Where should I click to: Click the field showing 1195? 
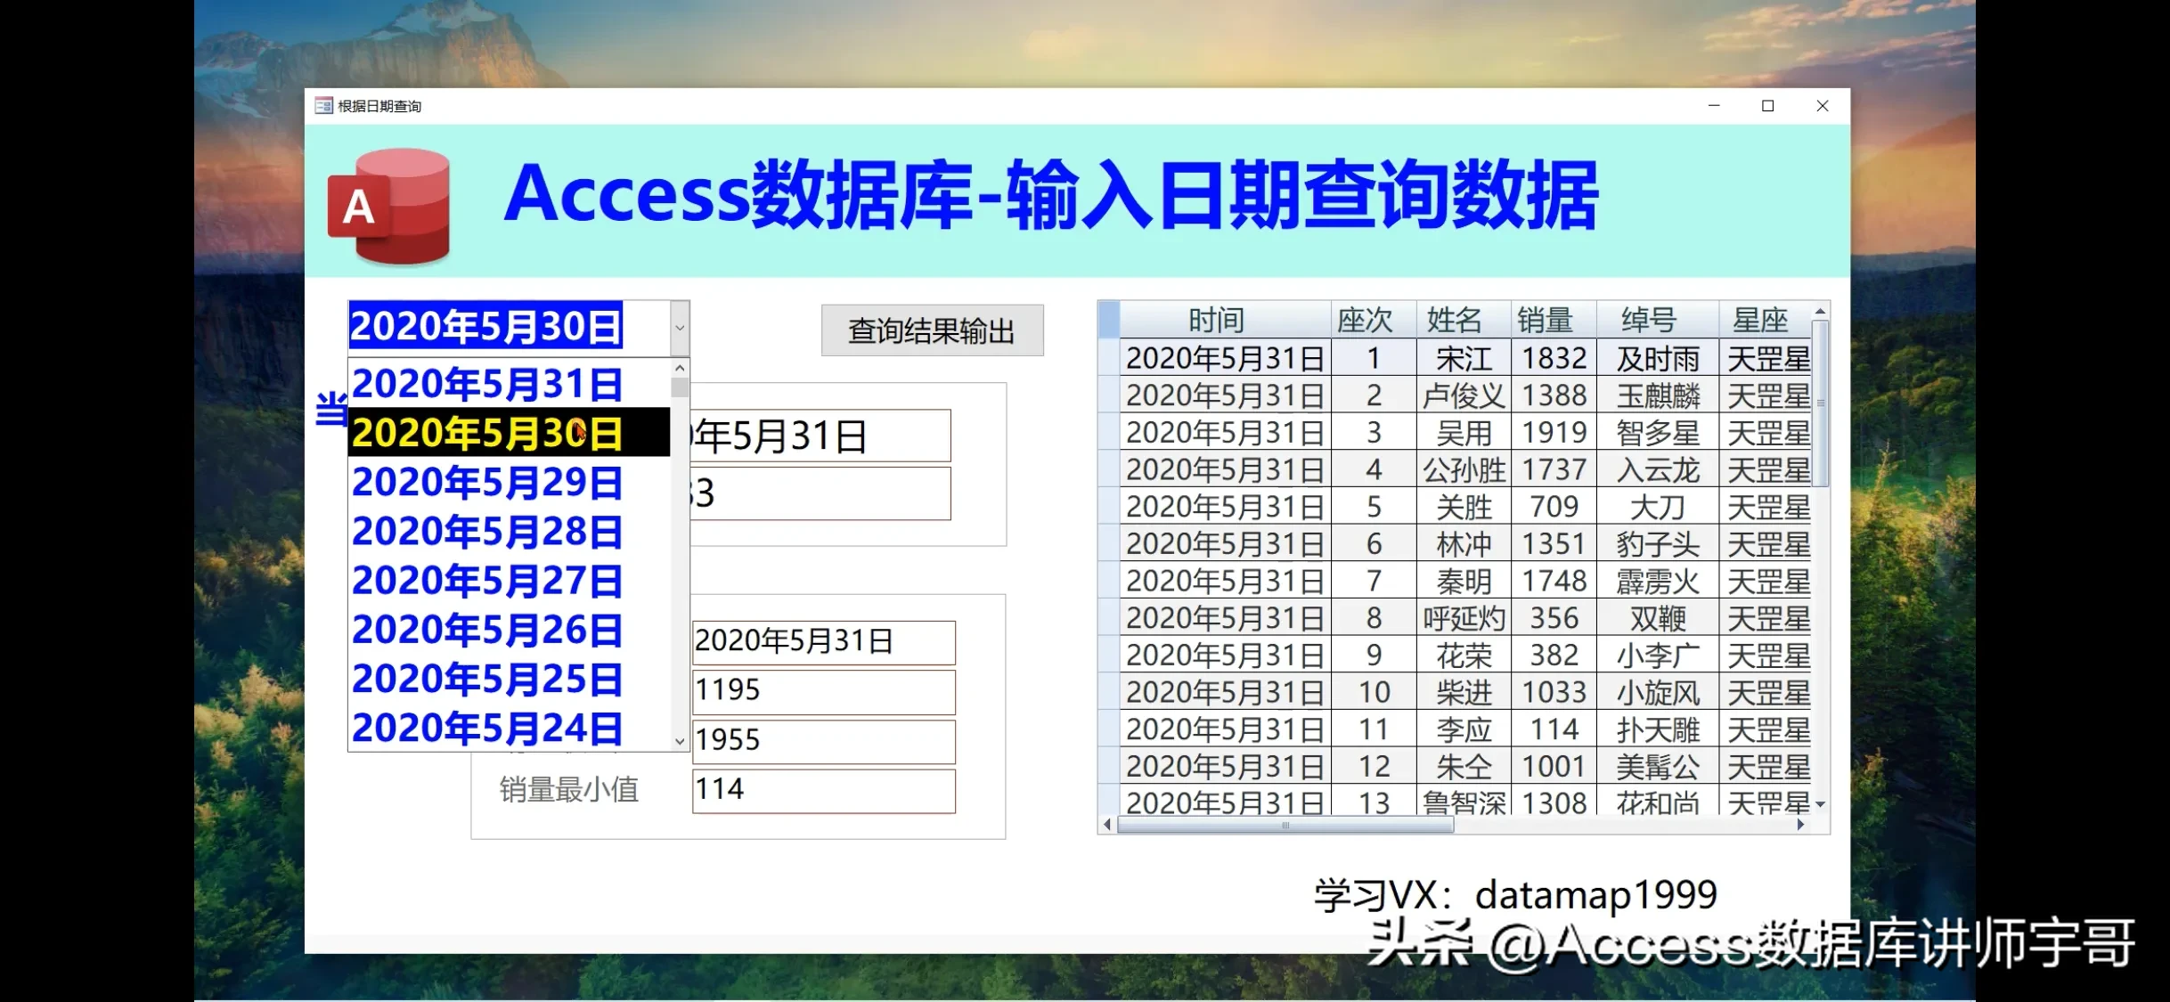point(823,691)
